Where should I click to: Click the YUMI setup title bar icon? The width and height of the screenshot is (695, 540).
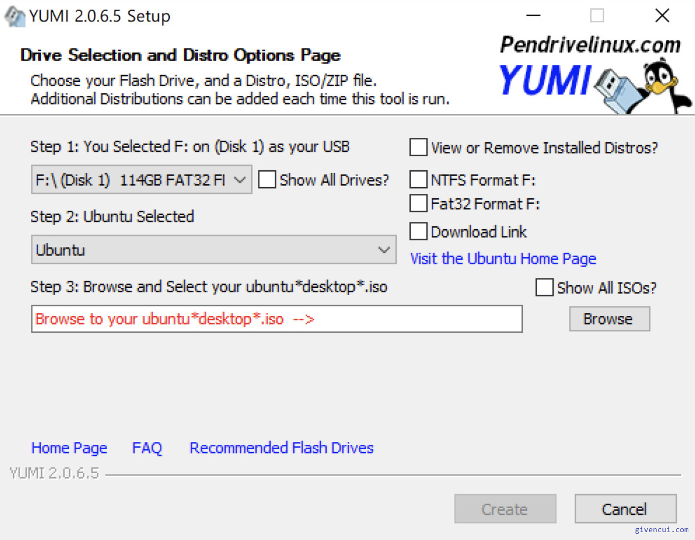(x=15, y=16)
